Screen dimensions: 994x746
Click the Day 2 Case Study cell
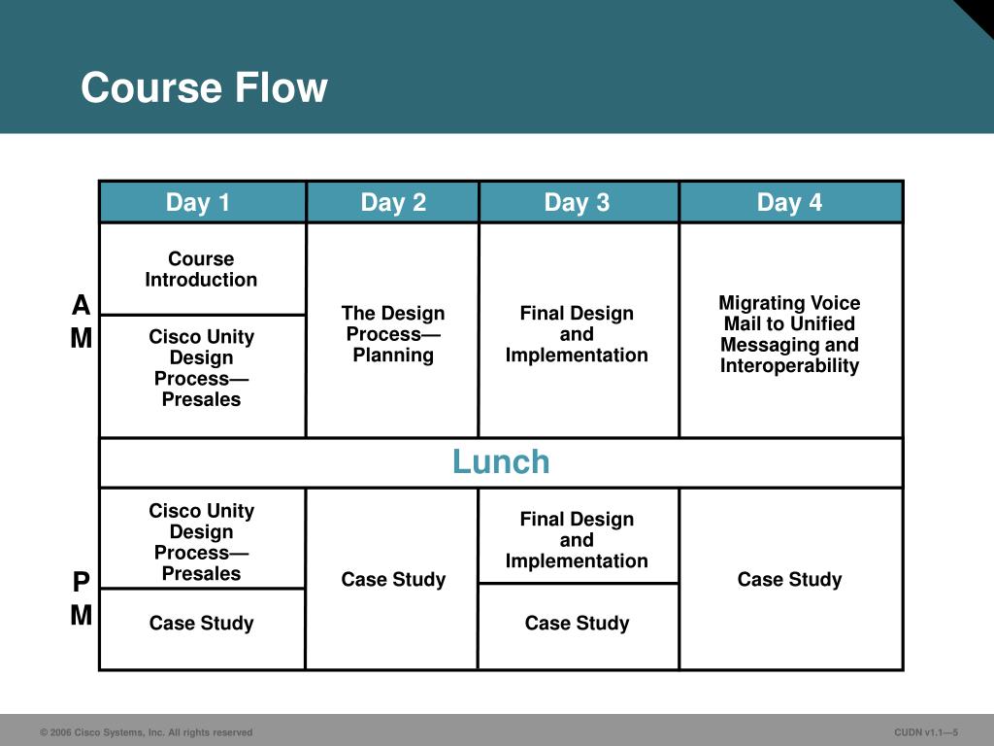pos(392,579)
